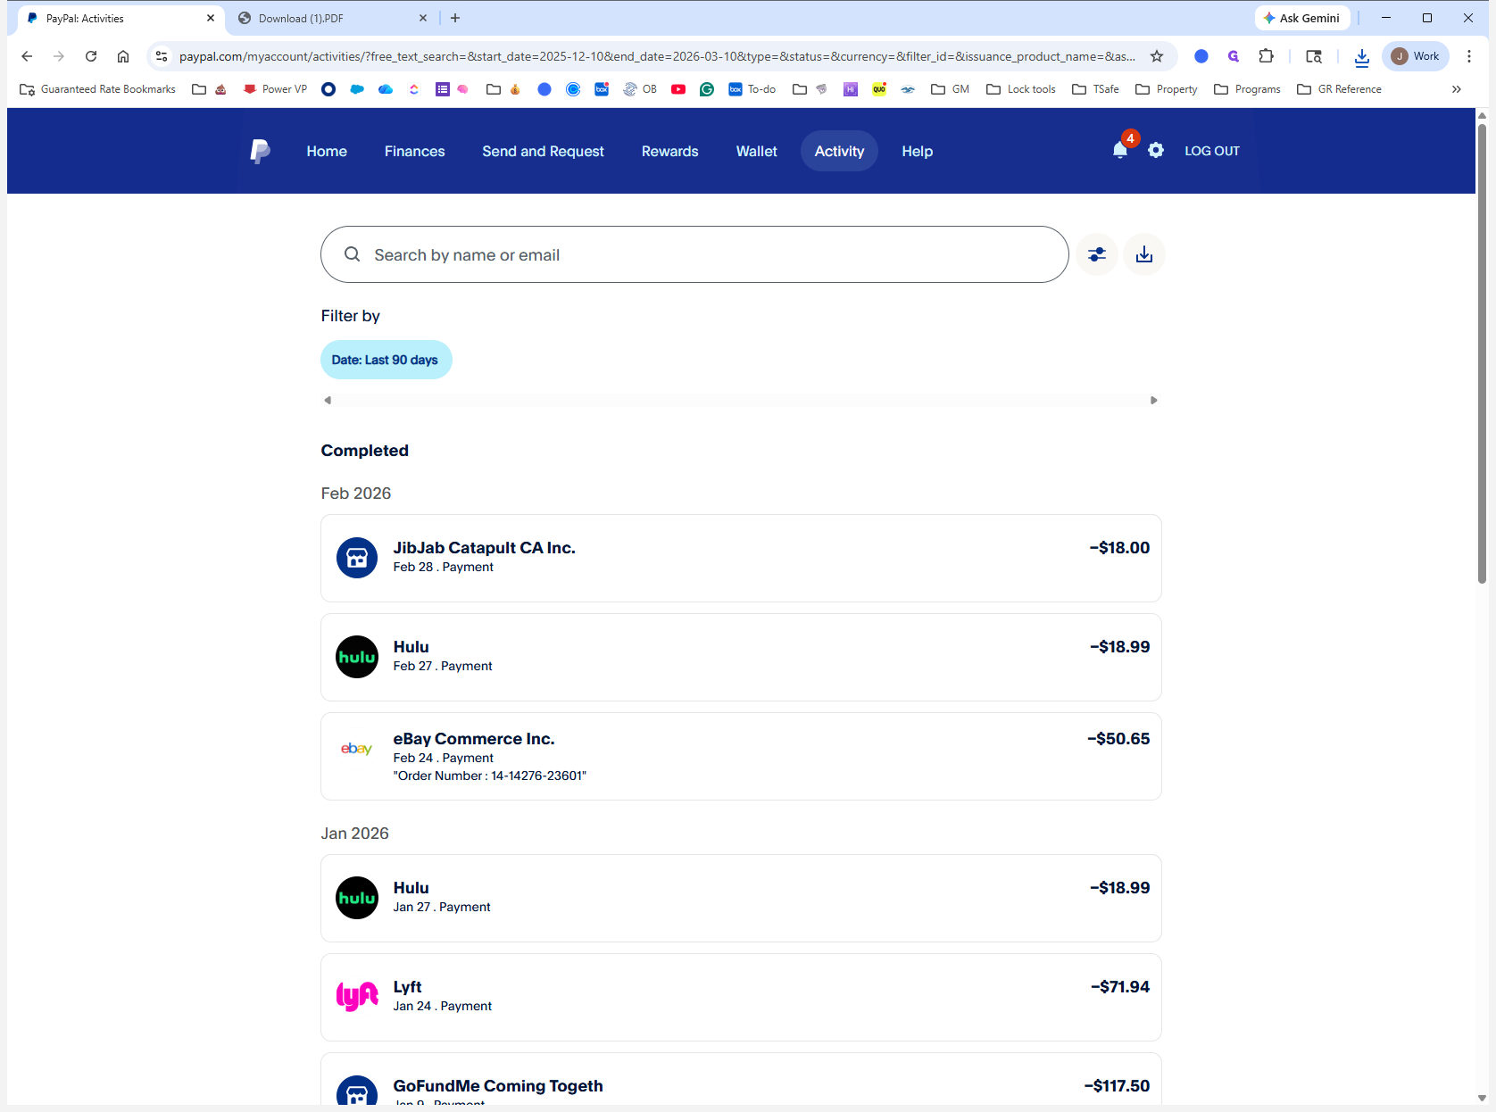1496x1112 pixels.
Task: Click the Lyft logo on Jan 24 payment
Action: pos(357,997)
